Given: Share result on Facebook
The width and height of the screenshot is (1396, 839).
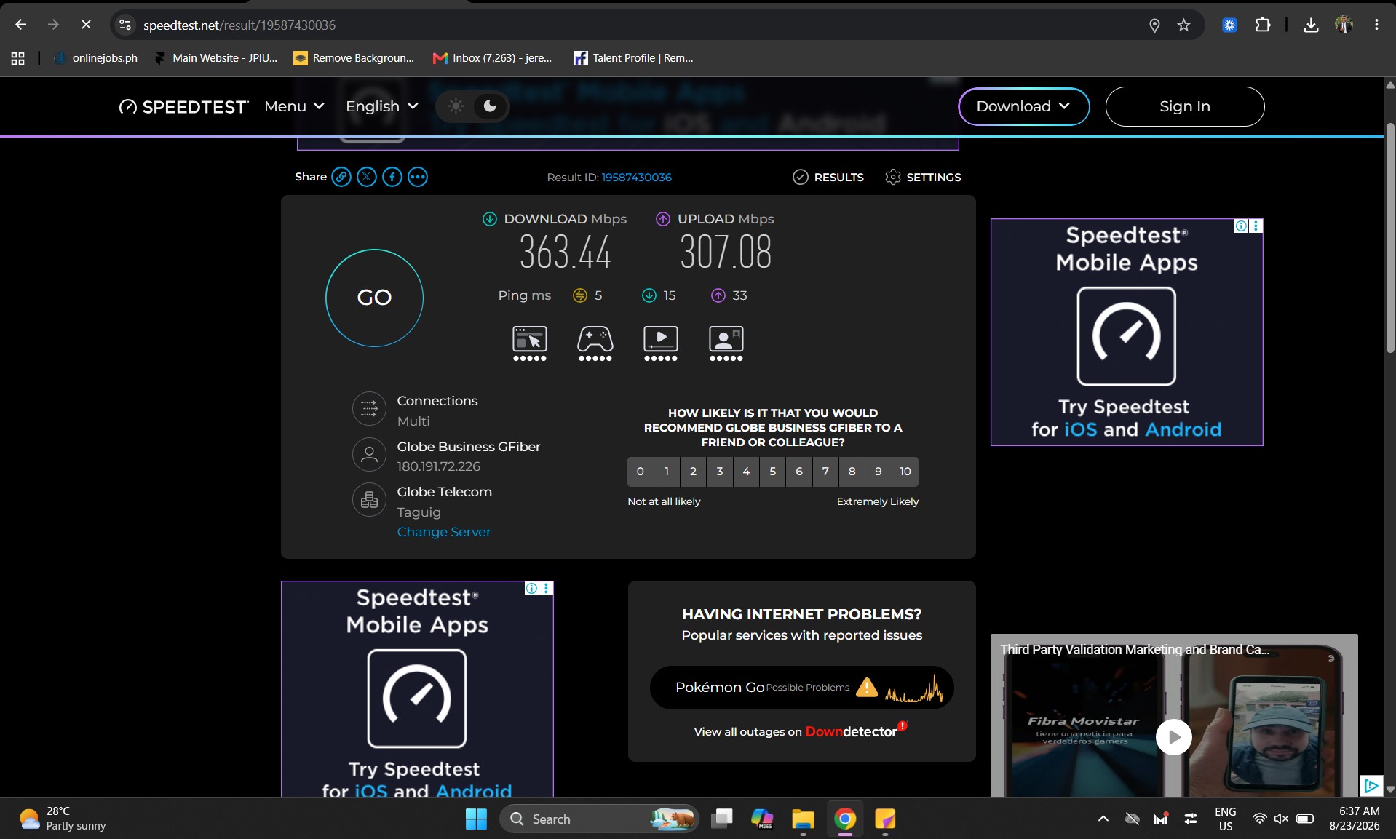Looking at the screenshot, I should point(392,177).
